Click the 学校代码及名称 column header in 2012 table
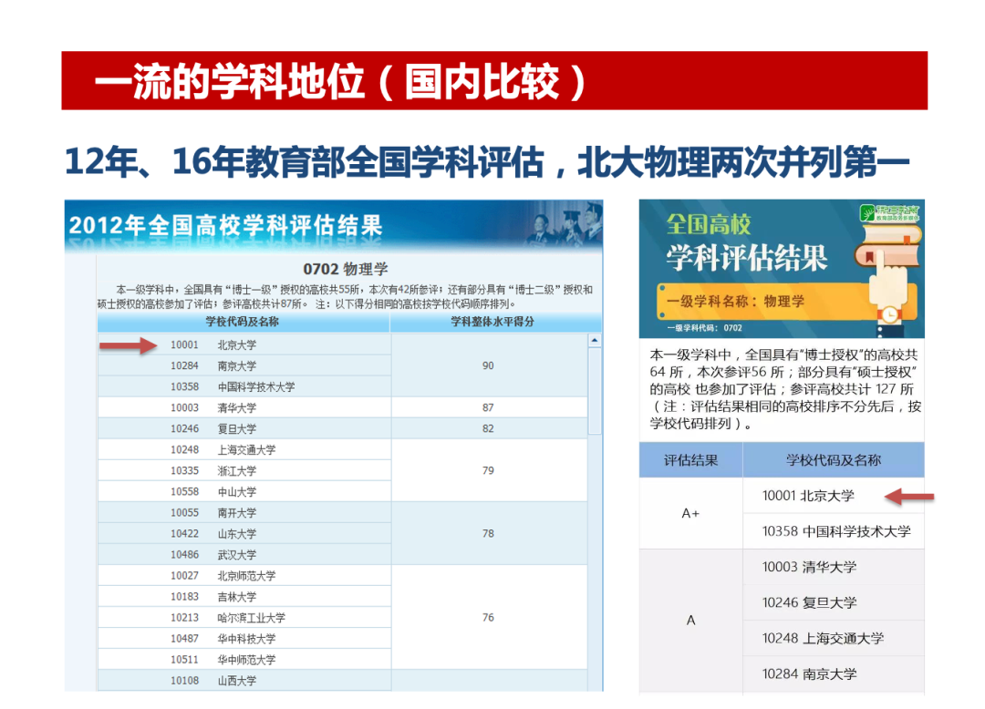Viewport: 985px width, 709px height. [x=244, y=322]
